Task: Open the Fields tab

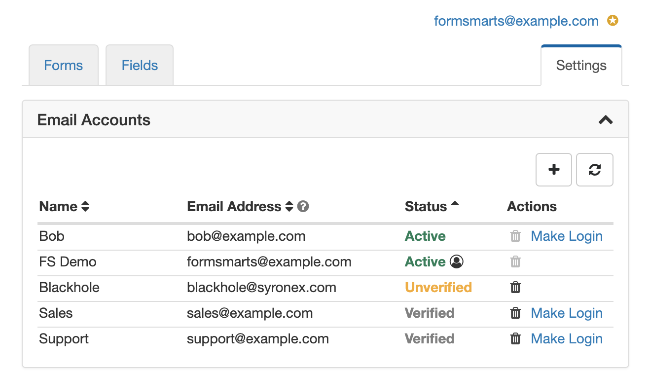Action: pos(140,66)
